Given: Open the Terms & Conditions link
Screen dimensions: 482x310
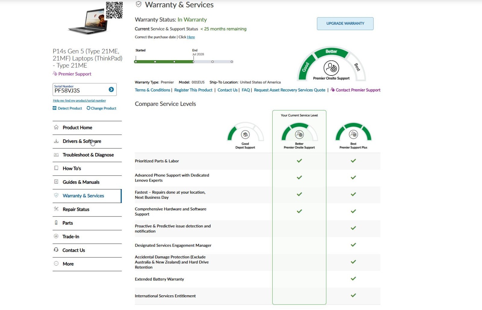Looking at the screenshot, I should coord(152,90).
